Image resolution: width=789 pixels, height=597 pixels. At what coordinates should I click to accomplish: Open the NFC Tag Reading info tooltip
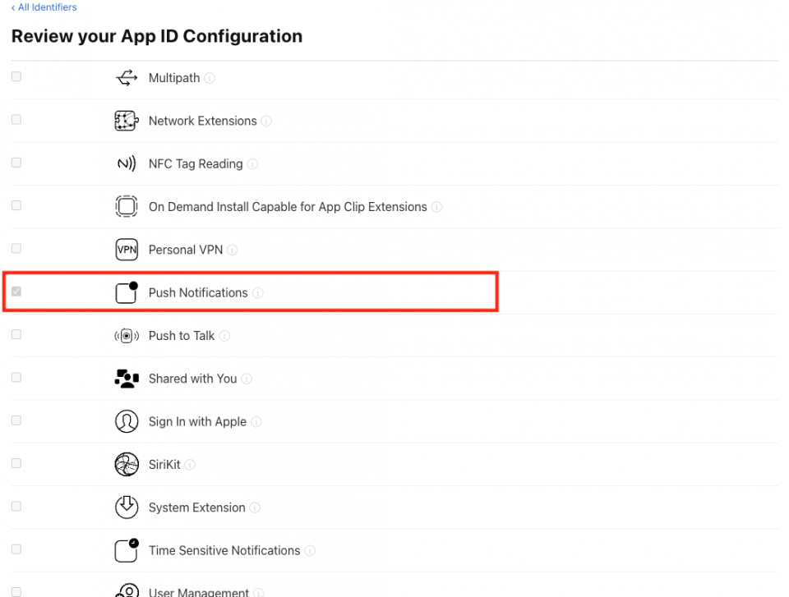tap(252, 163)
